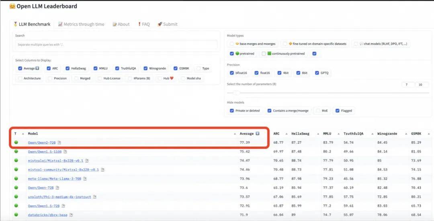This screenshot has width=434, height=221.
Task: Click arrow icon next to Average column header
Action: 258,134
